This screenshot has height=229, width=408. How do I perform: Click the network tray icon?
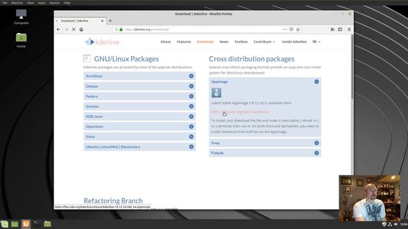[390, 224]
